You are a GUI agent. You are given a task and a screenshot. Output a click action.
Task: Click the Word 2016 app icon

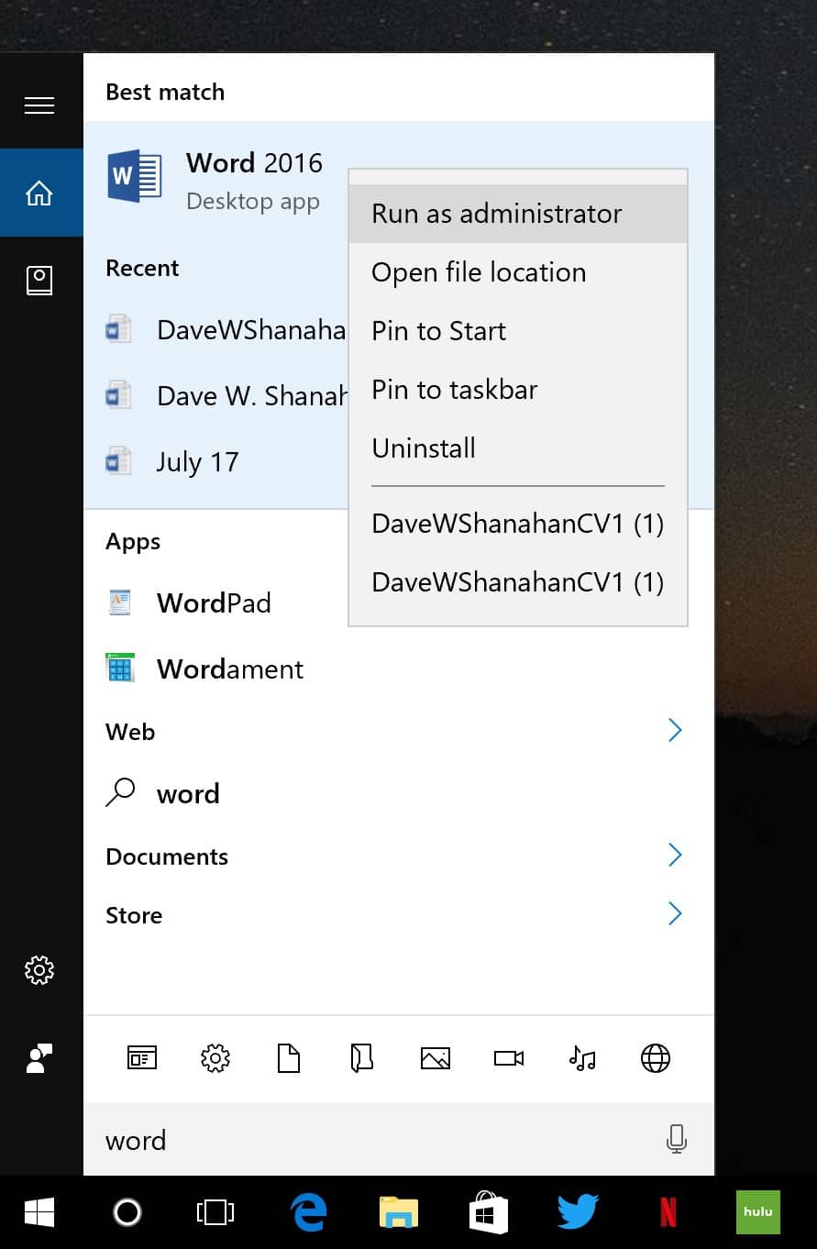[135, 176]
